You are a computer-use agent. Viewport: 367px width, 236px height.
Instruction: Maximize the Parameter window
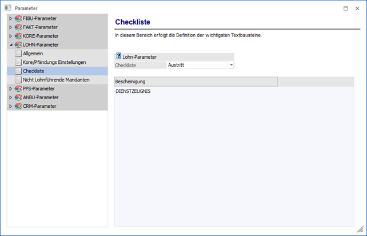[345, 9]
